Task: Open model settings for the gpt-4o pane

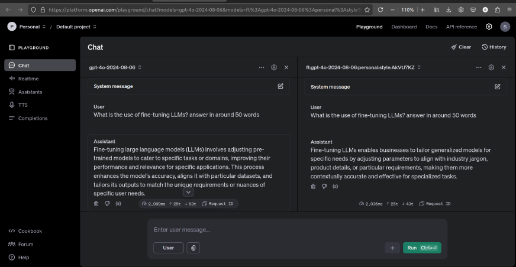Action: pyautogui.click(x=274, y=67)
